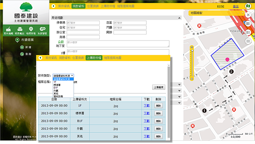
Task: Click the 查詢 magnifier icon in sidebar
Action: pos(22,54)
